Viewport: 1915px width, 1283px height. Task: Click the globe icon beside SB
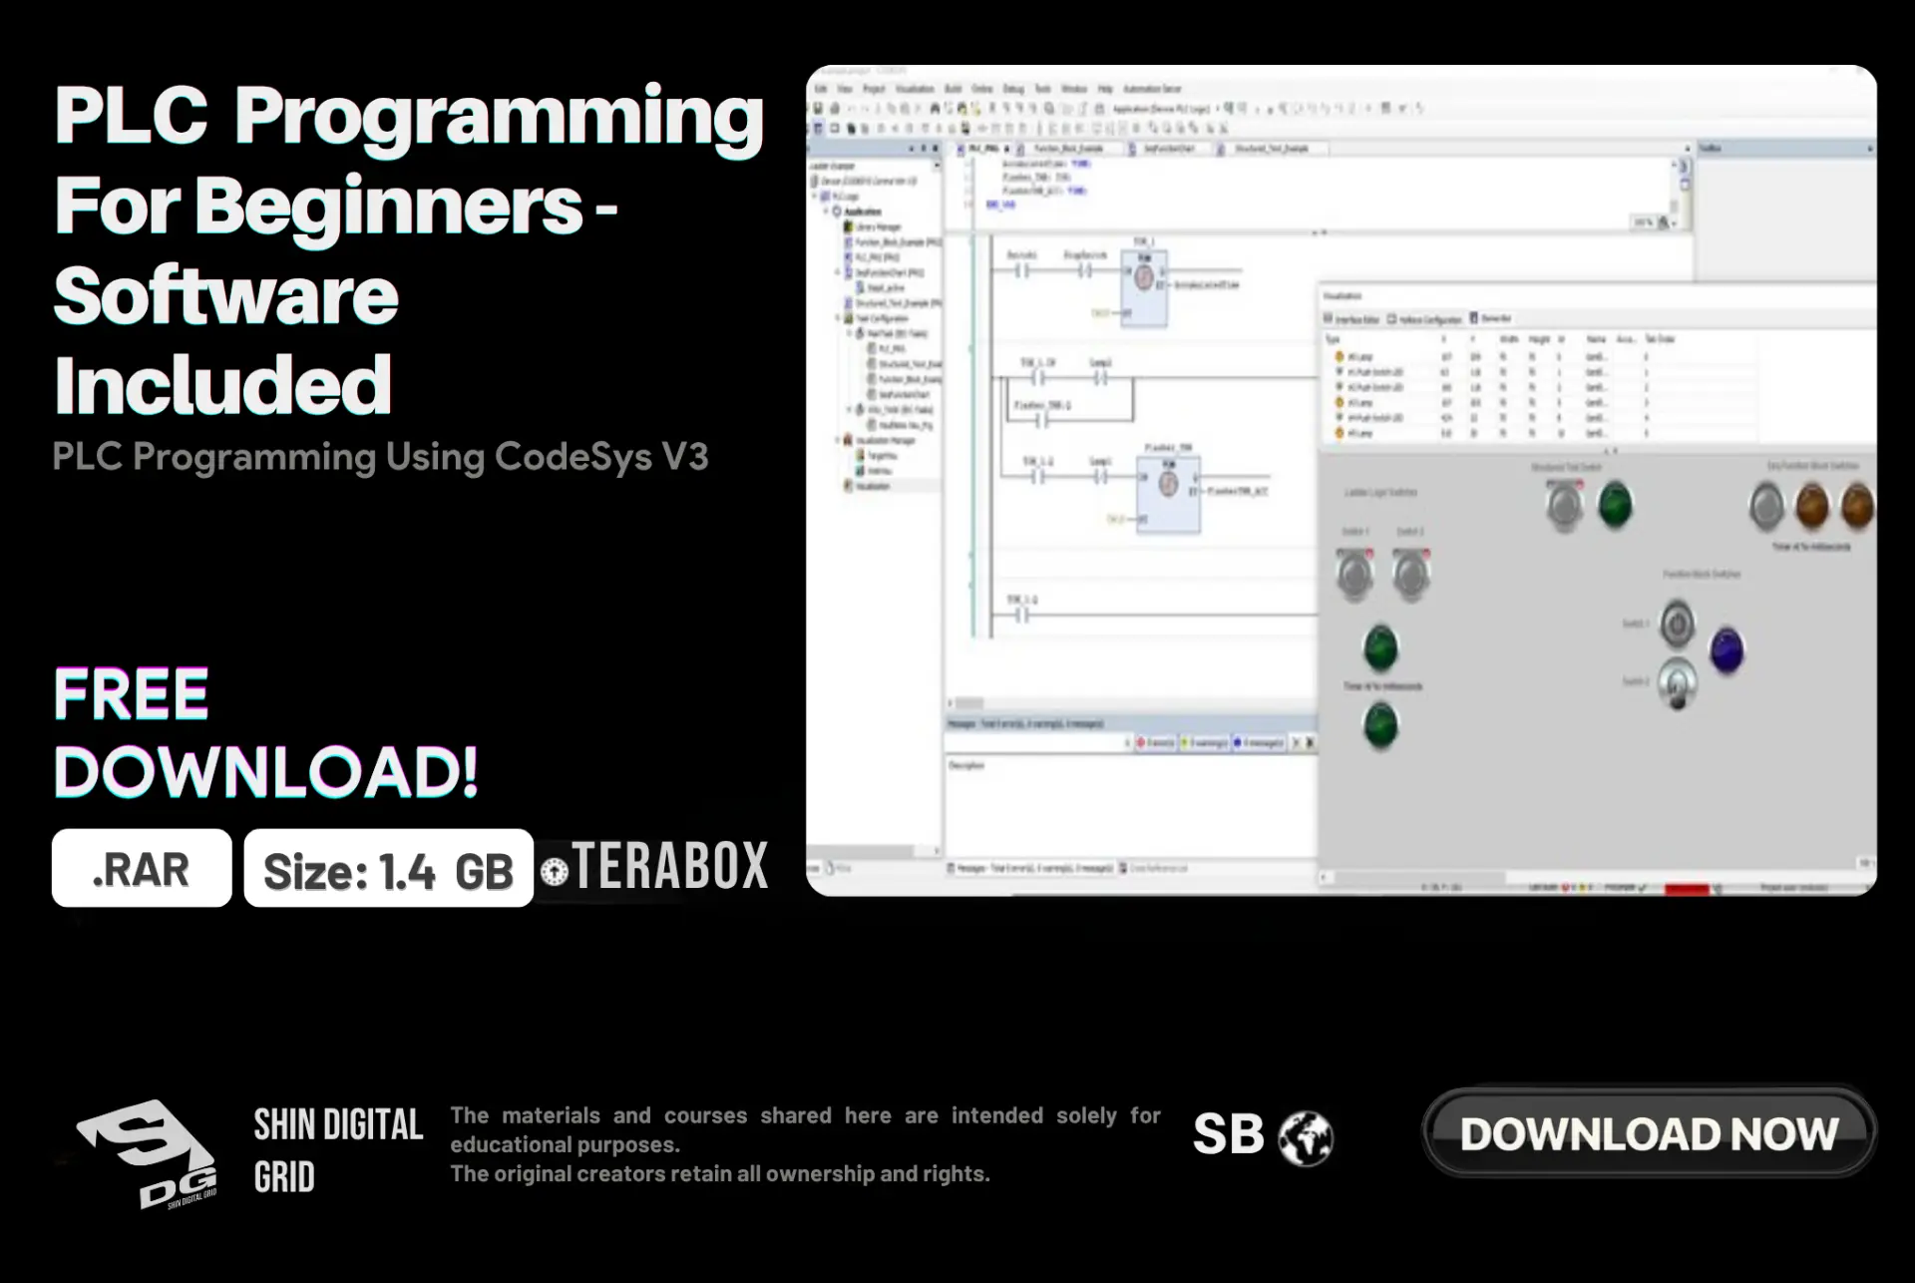pyautogui.click(x=1306, y=1137)
